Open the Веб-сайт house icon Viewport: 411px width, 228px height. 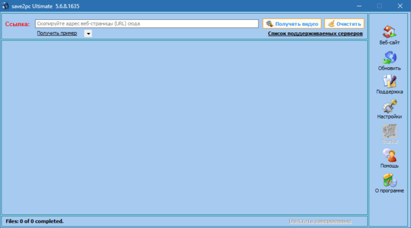tap(389, 32)
